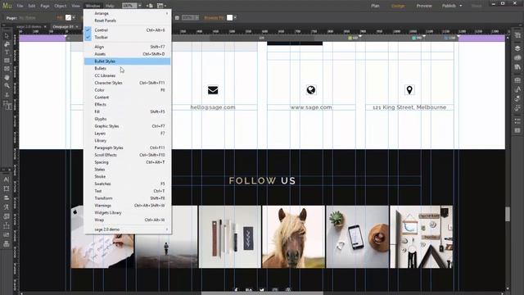Choose Bullets in Window menu
This screenshot has height=295, width=524.
[128, 68]
